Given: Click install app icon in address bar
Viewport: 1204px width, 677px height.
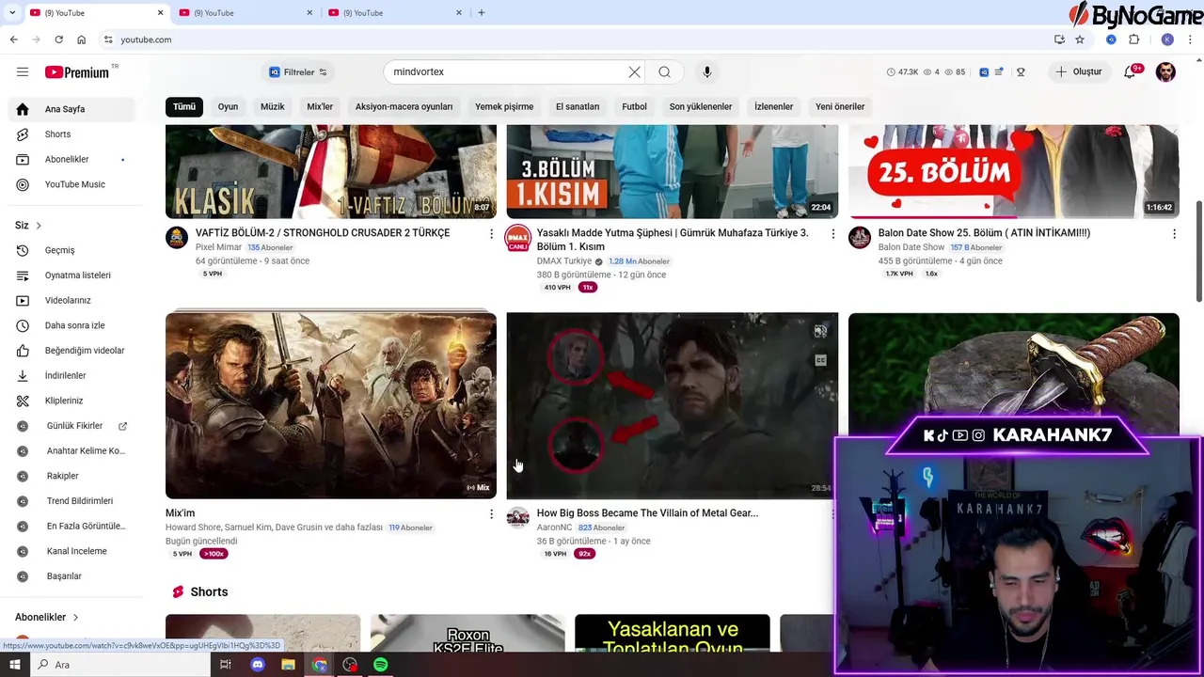Looking at the screenshot, I should pos(1059,39).
